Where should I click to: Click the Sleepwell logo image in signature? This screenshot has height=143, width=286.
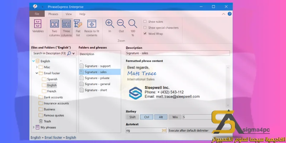tap(135, 93)
